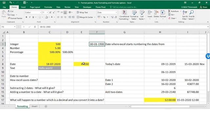Align text to the left
This screenshot has width=210, height=118.
(58, 17)
